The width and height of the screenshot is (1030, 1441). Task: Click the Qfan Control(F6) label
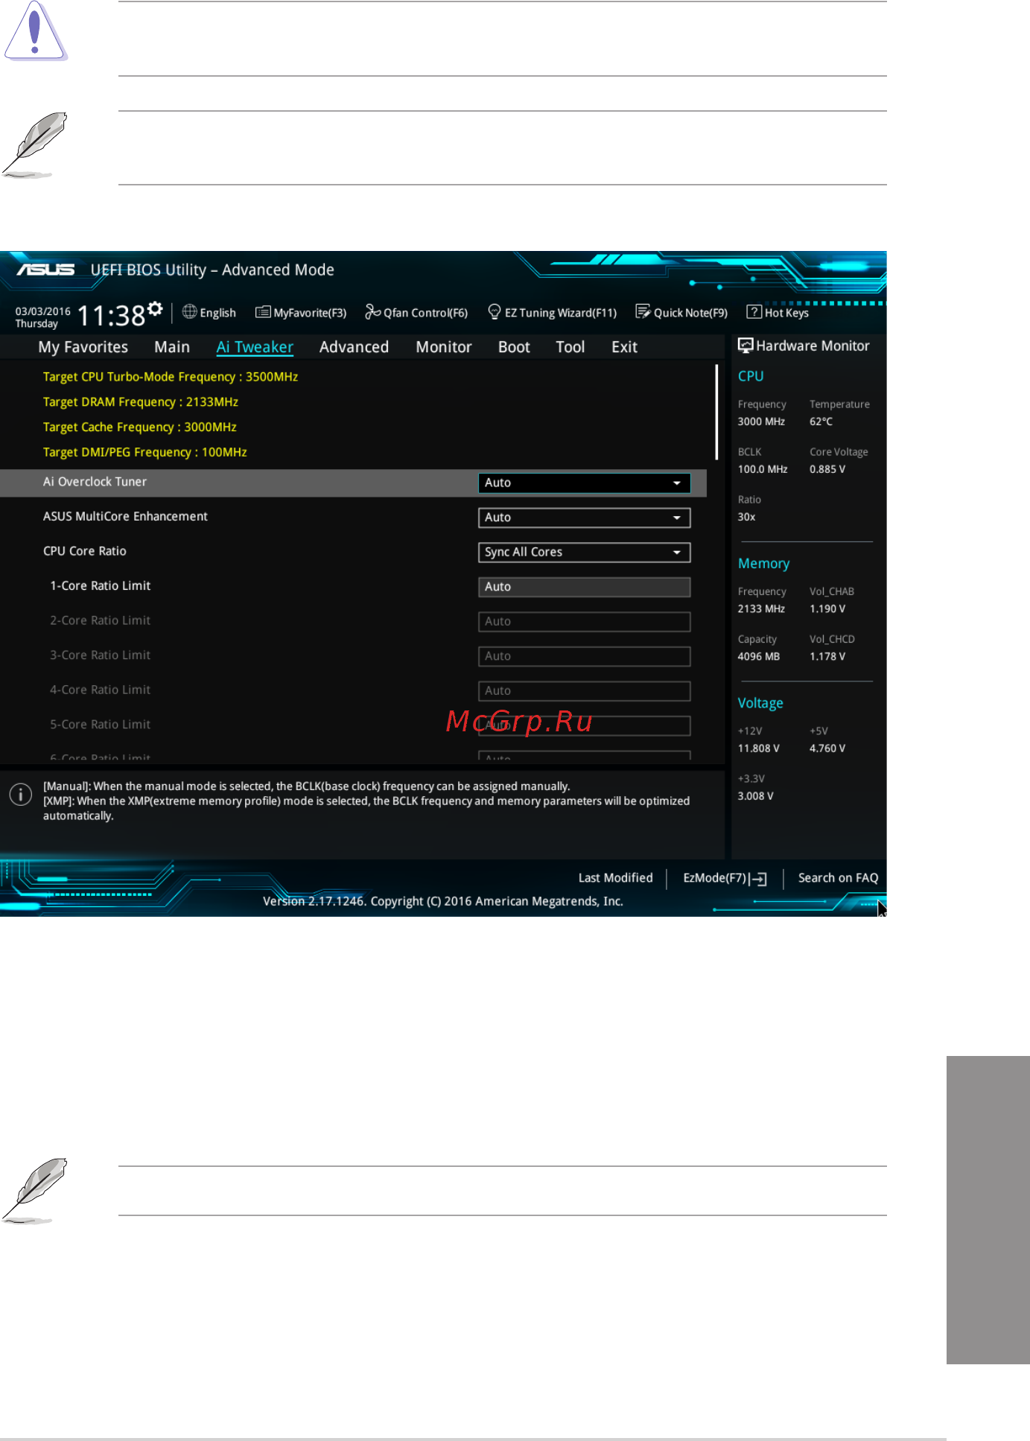coord(426,313)
